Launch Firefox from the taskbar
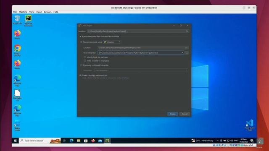Image resolution: width=269 pixels, height=151 pixels. (93, 141)
